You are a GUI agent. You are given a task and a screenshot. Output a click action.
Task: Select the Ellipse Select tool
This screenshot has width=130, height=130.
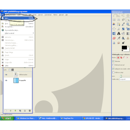coord(119,19)
